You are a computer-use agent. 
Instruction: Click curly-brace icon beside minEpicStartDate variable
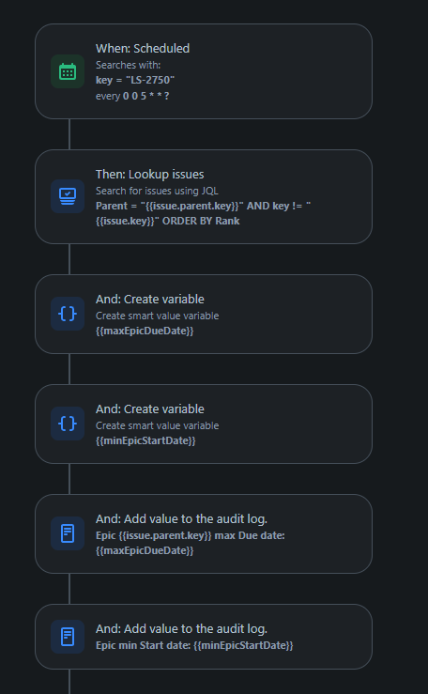tap(68, 424)
